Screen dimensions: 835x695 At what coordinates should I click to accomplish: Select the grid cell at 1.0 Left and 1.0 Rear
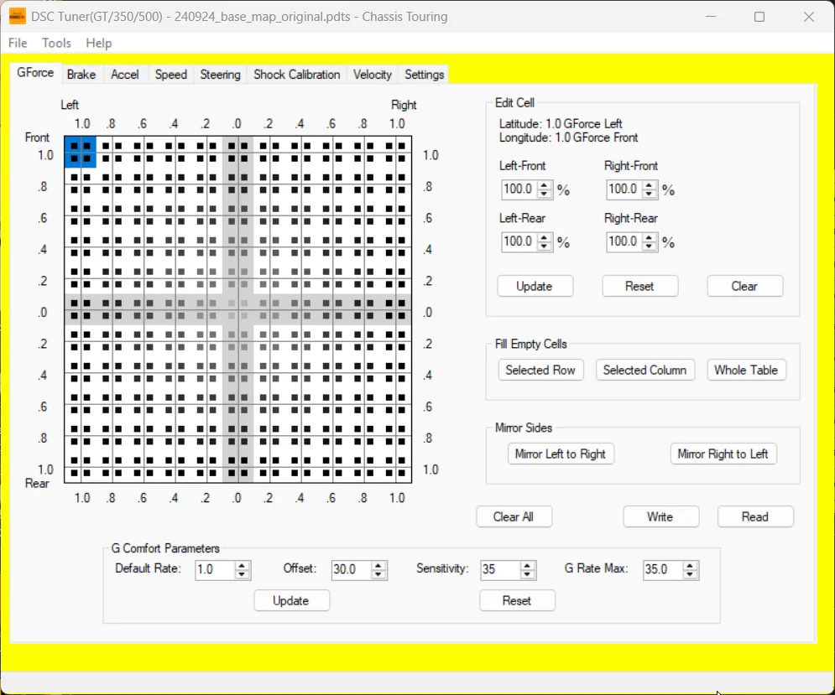(x=81, y=467)
